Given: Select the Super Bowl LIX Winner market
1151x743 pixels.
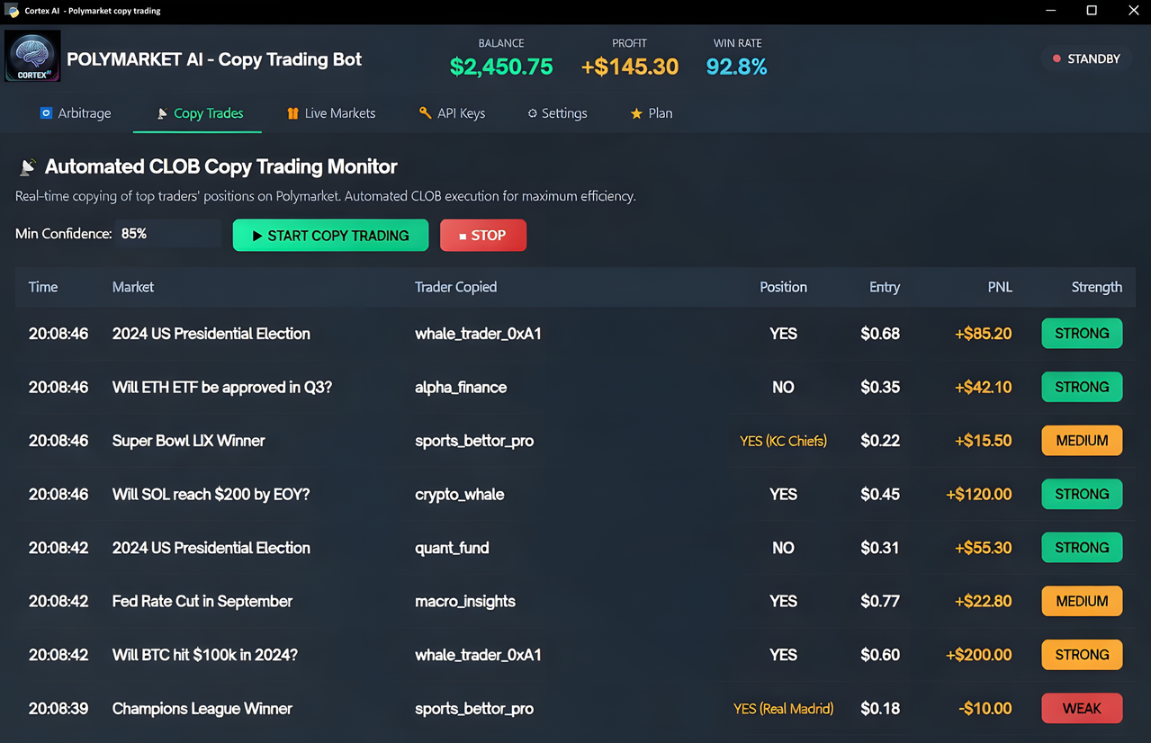Looking at the screenshot, I should [x=189, y=441].
